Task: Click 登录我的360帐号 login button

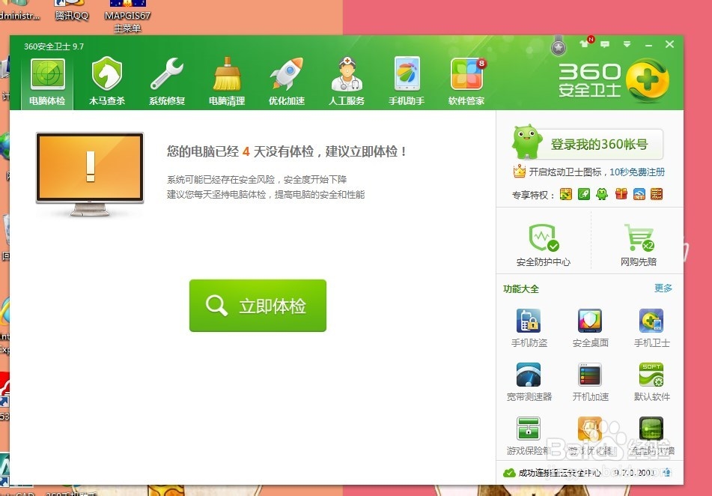Action: pyautogui.click(x=600, y=144)
